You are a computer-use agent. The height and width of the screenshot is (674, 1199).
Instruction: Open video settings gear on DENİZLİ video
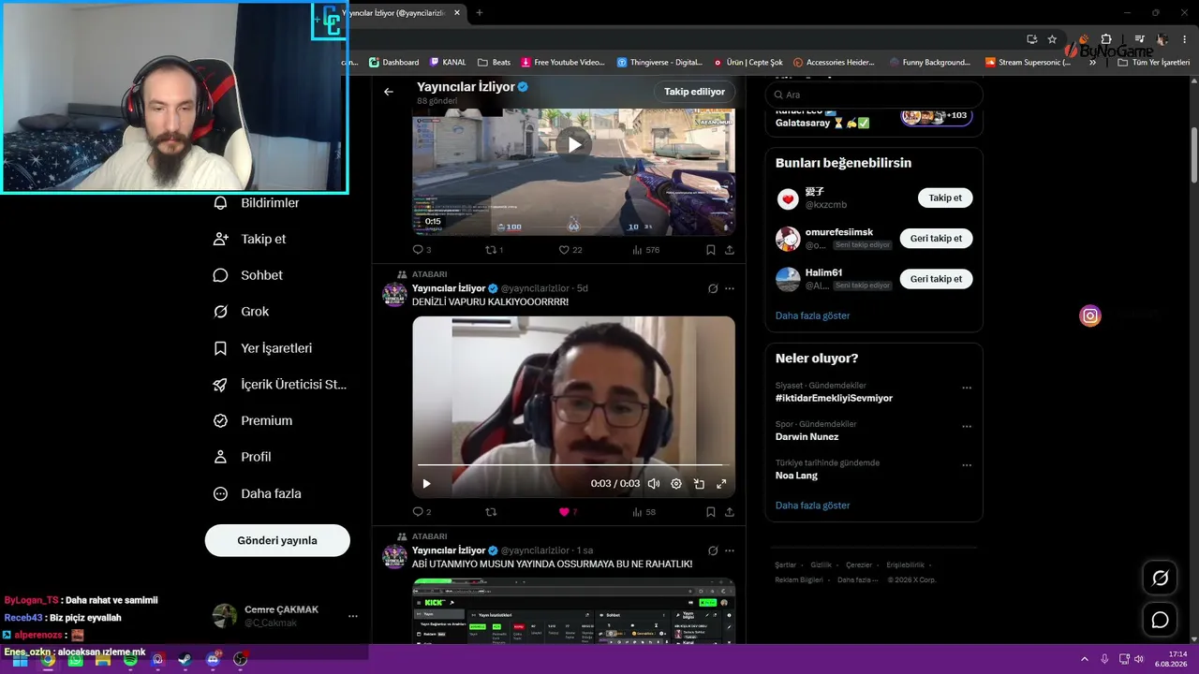(676, 484)
